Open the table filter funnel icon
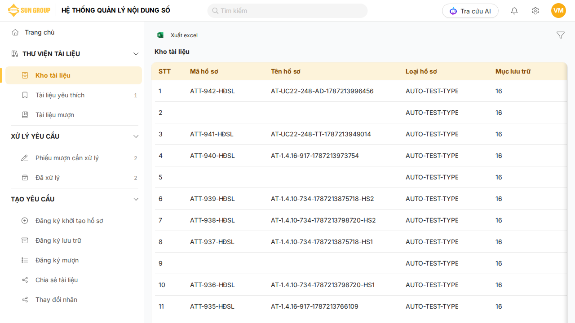 [560, 35]
